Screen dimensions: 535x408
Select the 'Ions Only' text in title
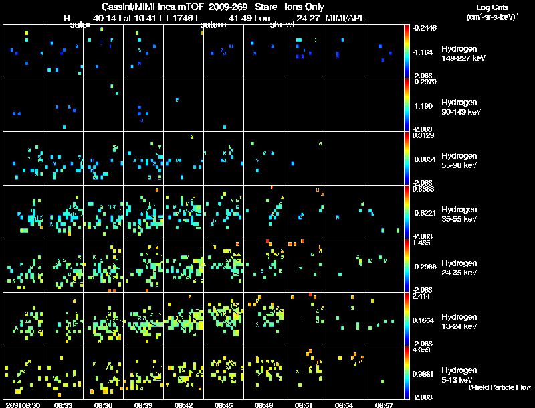pos(304,7)
